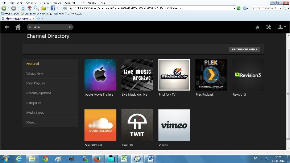290x163 pixels.
Task: Open the Live Music Archive channel thumbnail
Action: click(137, 75)
